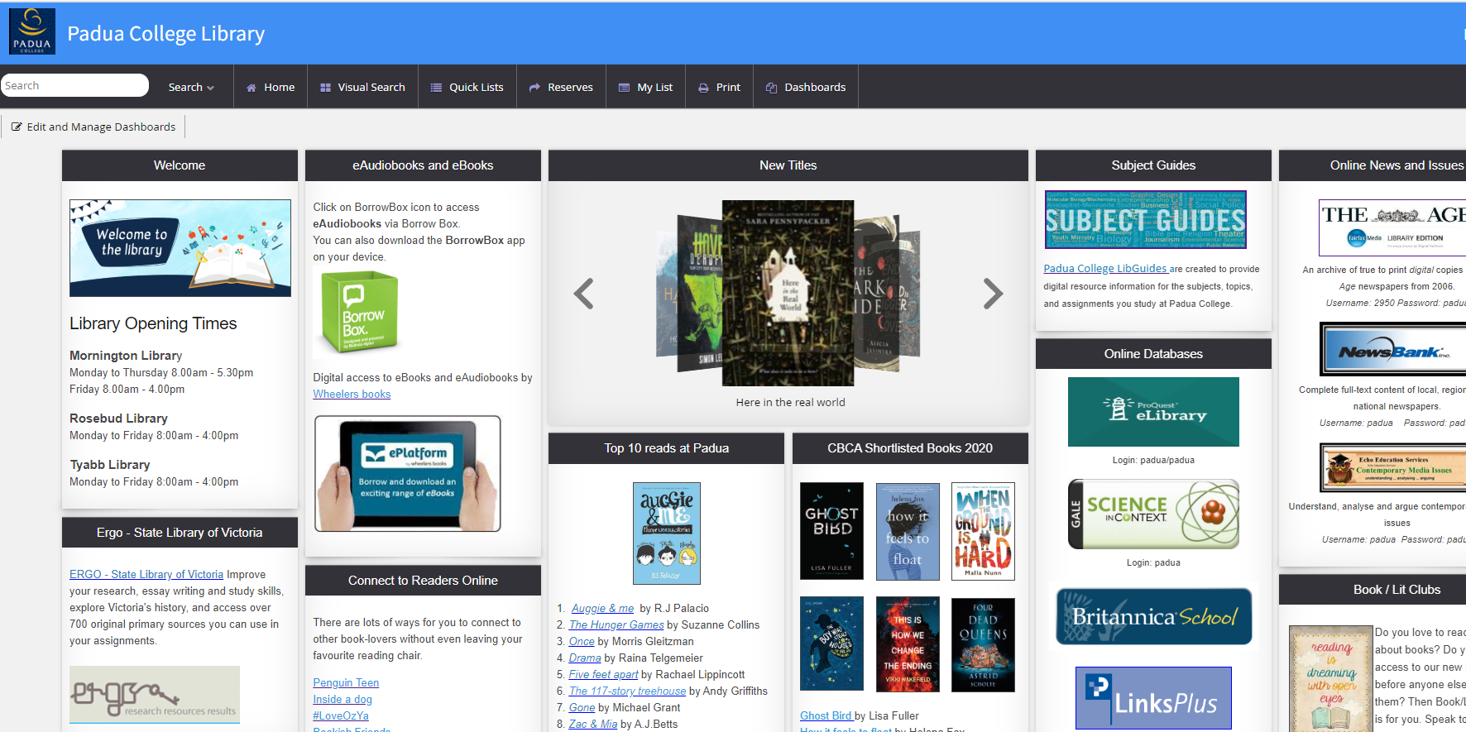The height and width of the screenshot is (732, 1466).
Task: Expand the Search dropdown
Action: pos(191,87)
